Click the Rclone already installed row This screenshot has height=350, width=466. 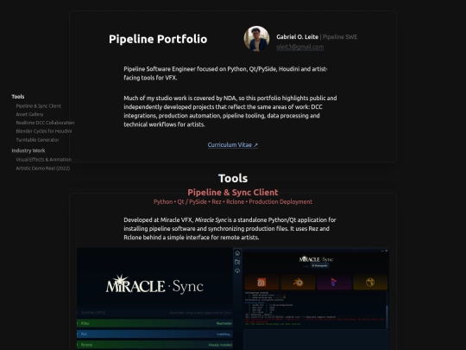[154, 345]
